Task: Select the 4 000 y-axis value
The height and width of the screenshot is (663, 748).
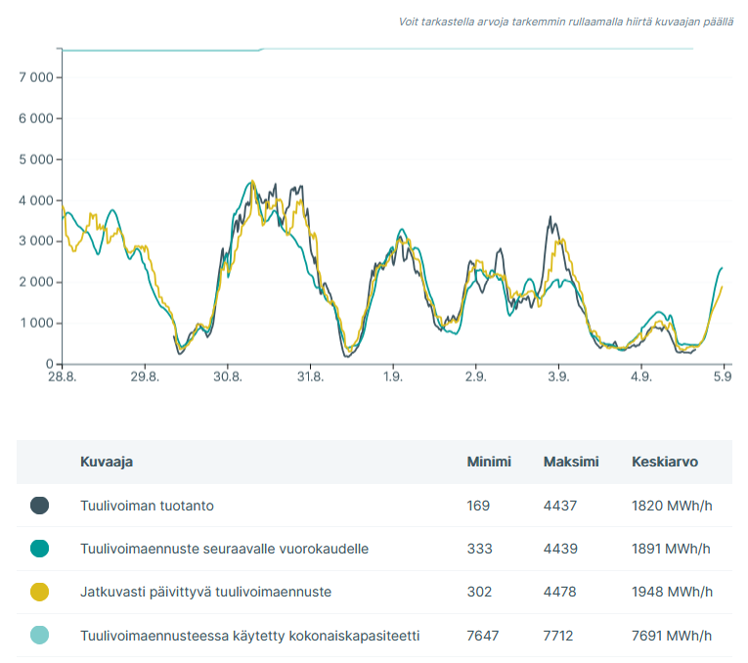Action: click(x=34, y=200)
